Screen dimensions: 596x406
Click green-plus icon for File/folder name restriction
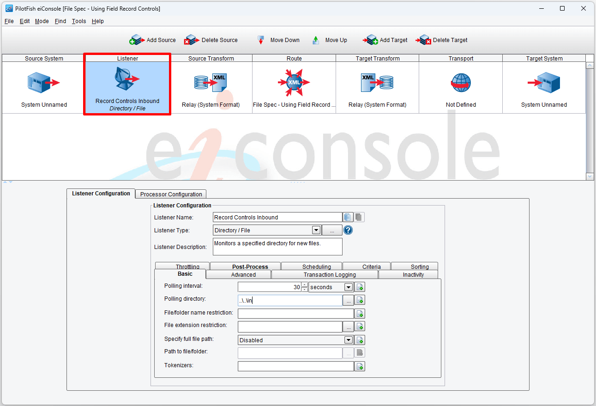pyautogui.click(x=360, y=314)
